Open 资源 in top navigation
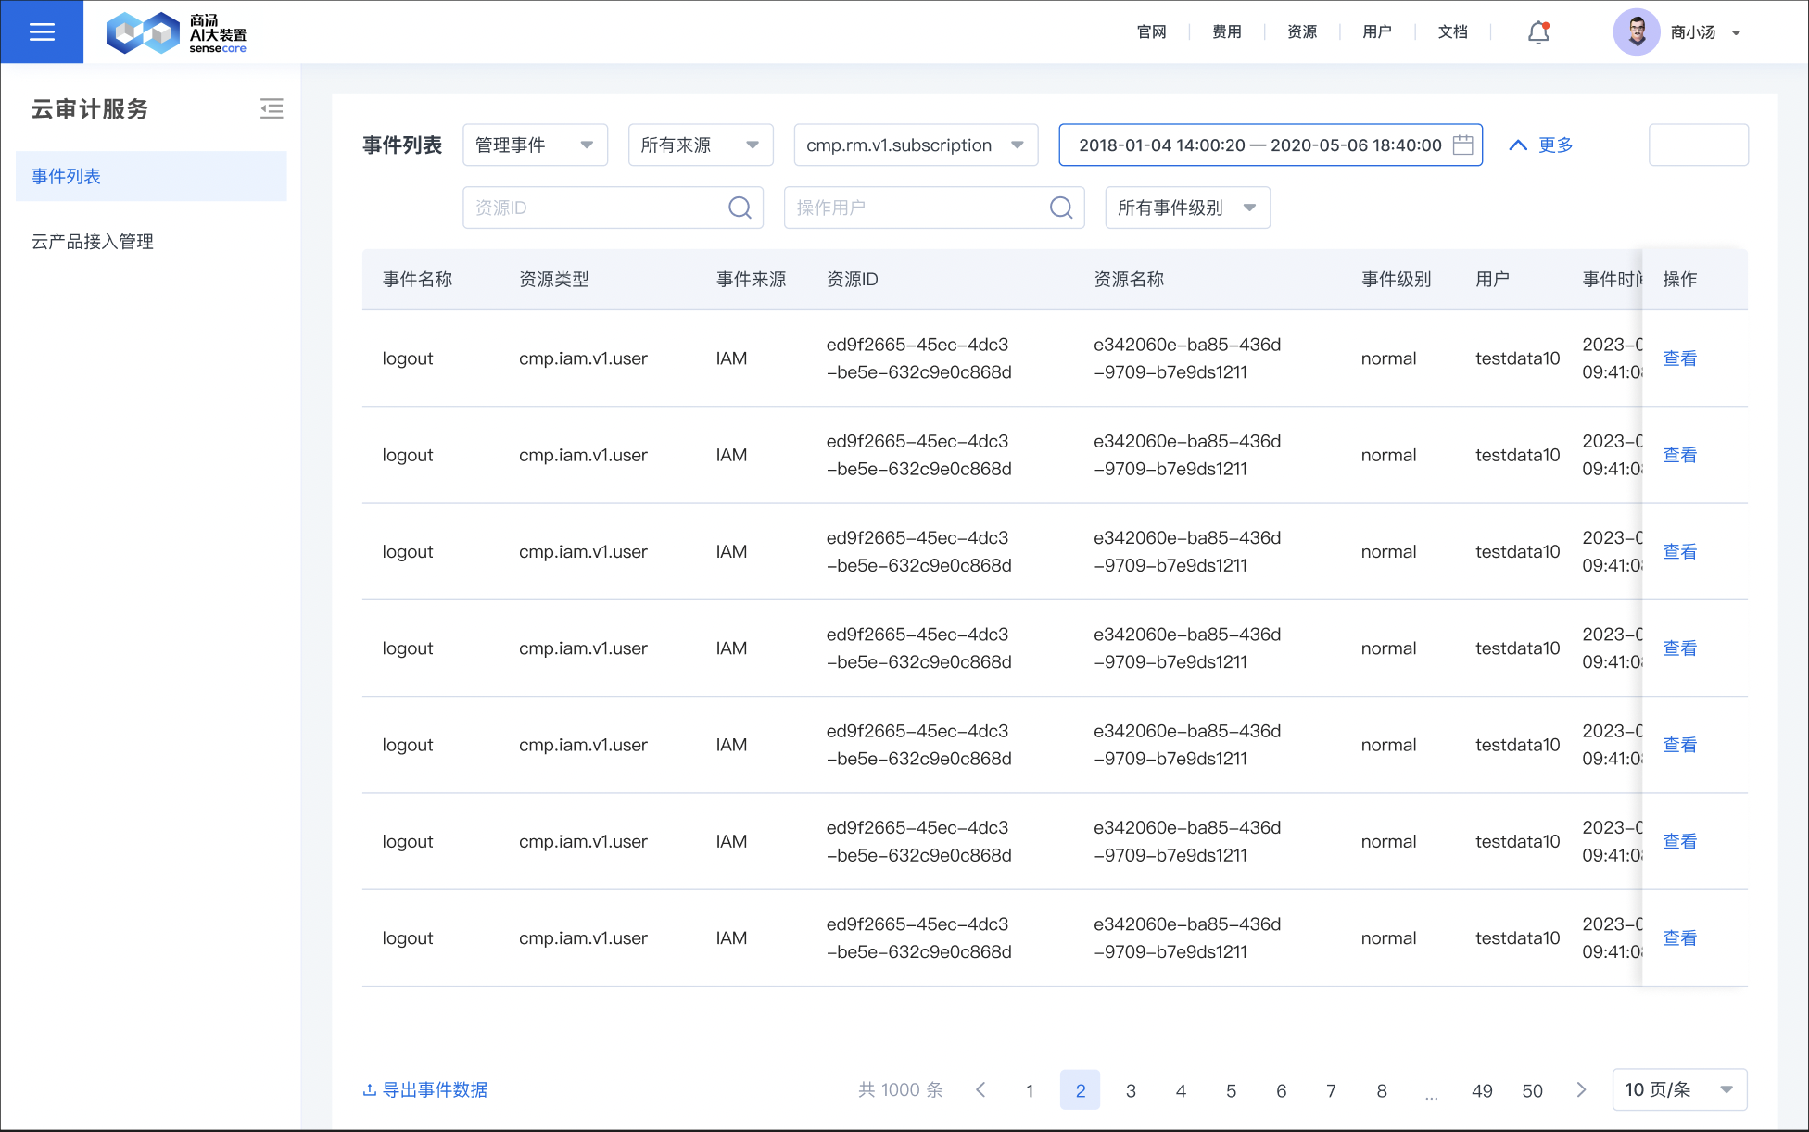This screenshot has height=1132, width=1809. pos(1302,32)
